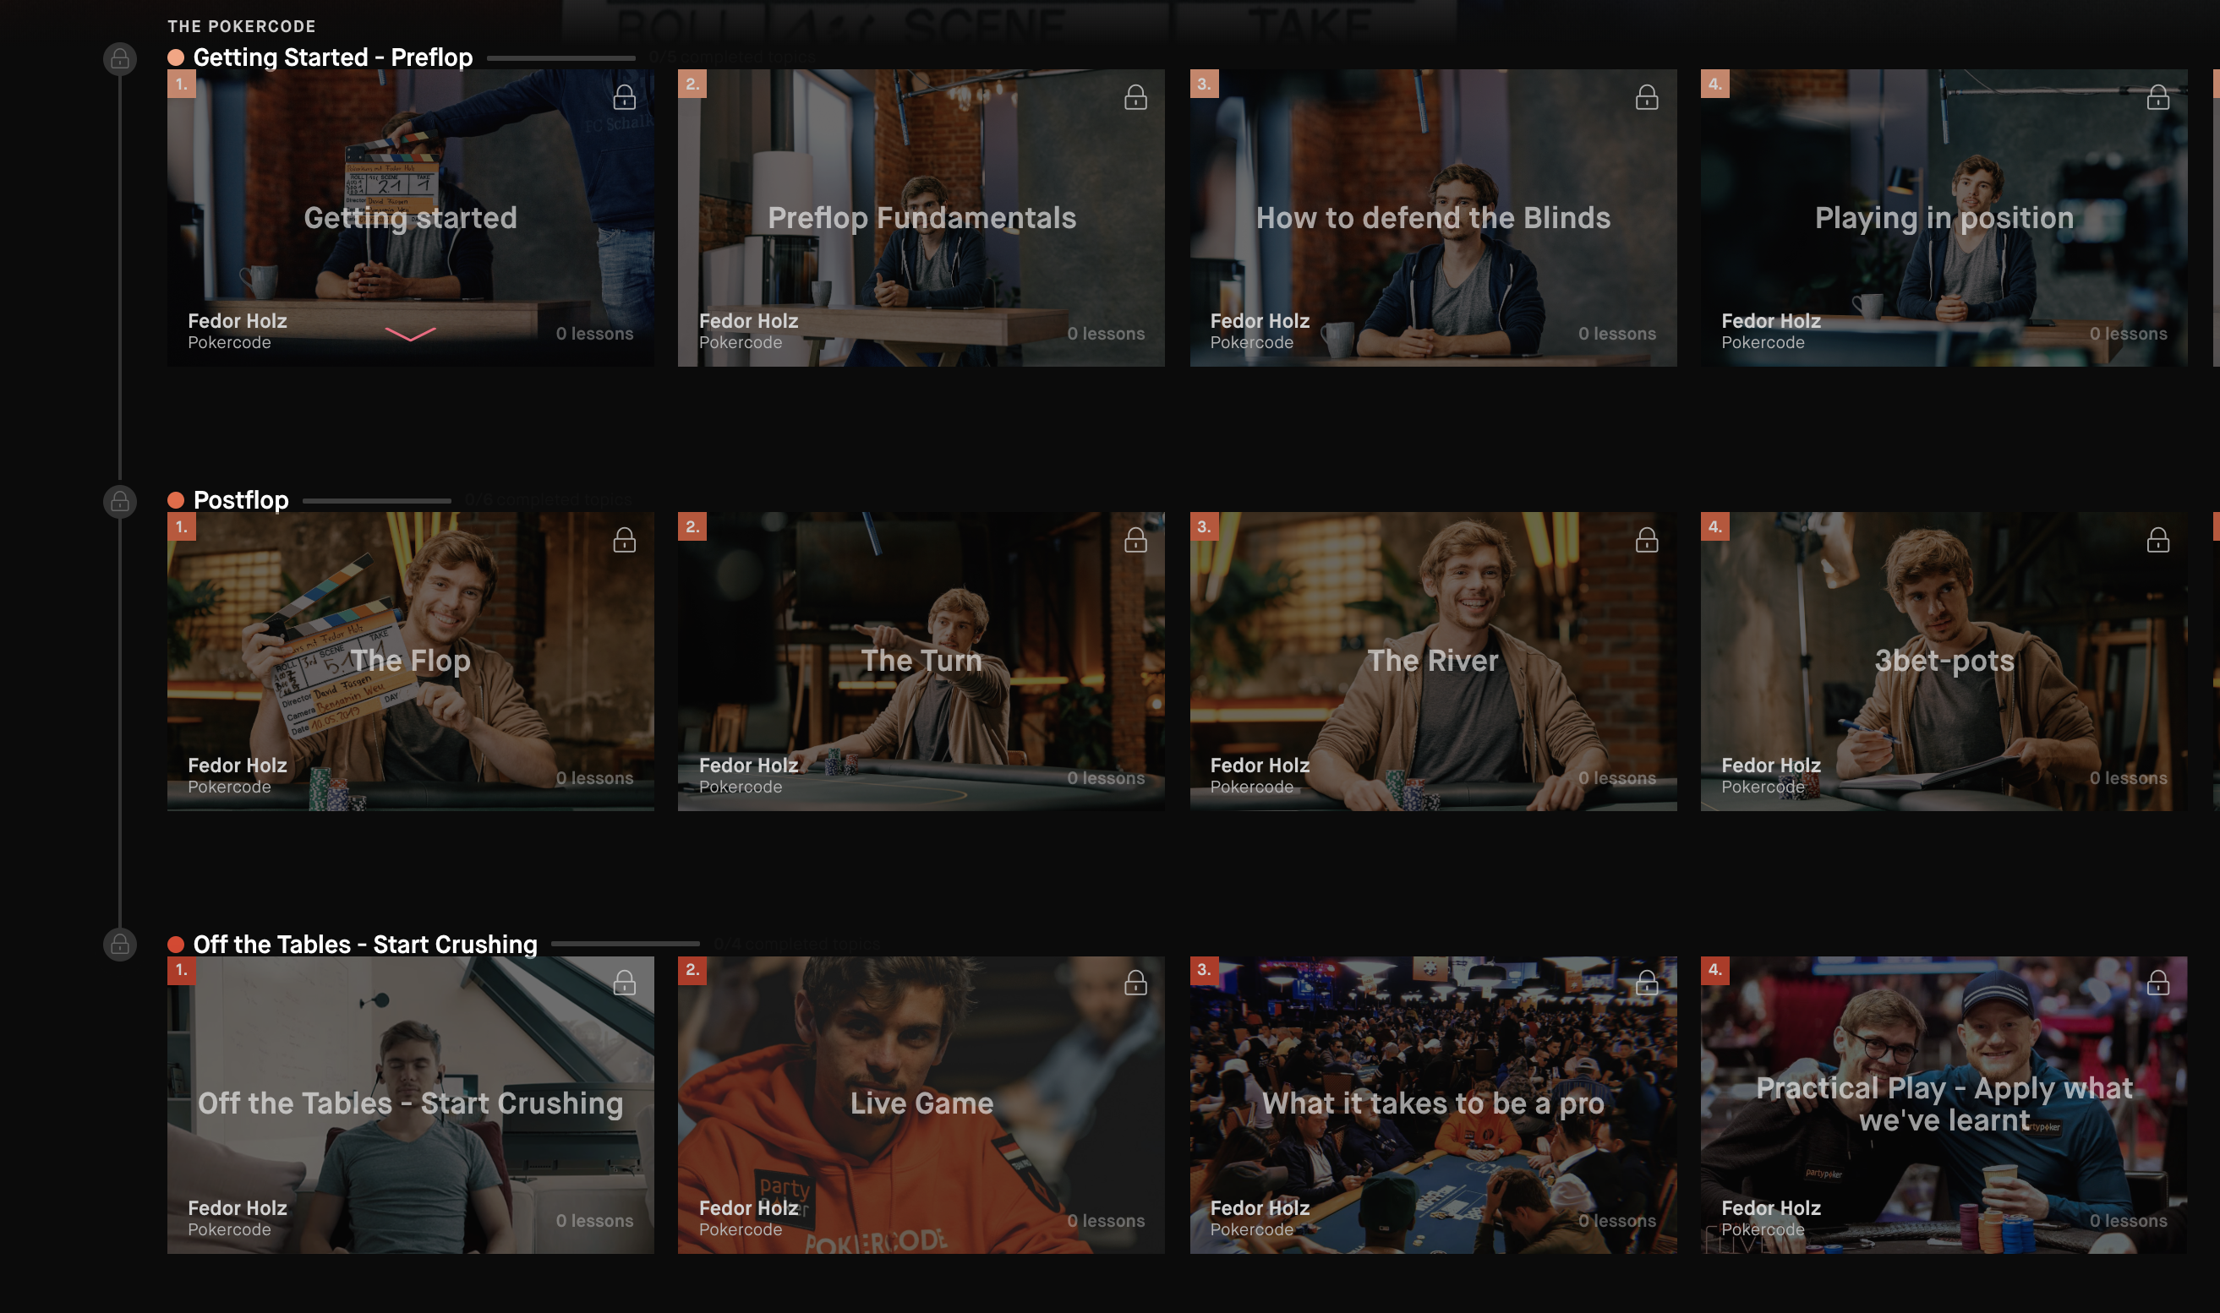Click '0 lessons' on Getting started card

coord(594,334)
